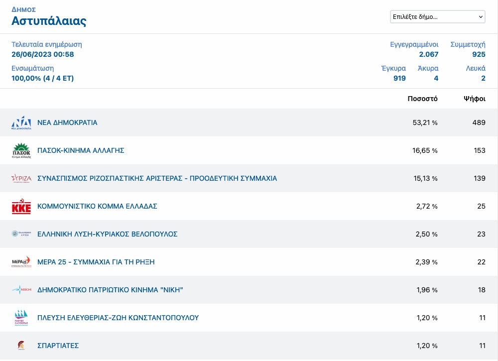Click the 25 votes cell for KKE

(481, 206)
